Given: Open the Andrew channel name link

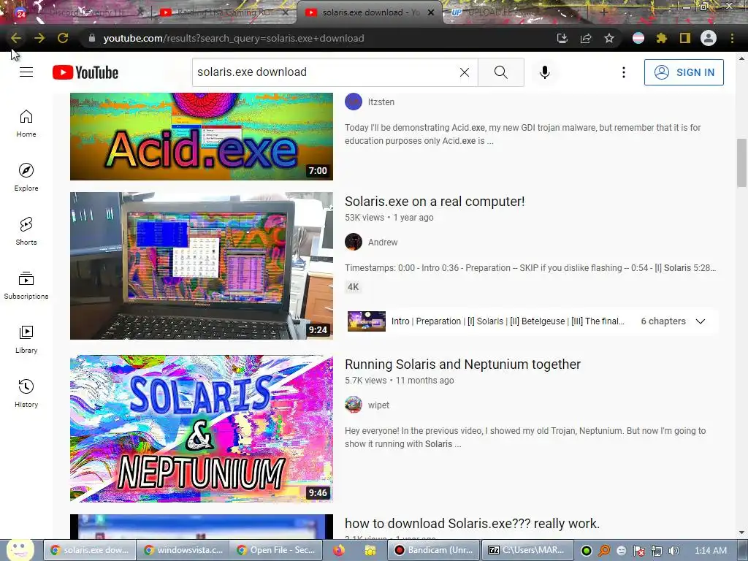Looking at the screenshot, I should coord(383,243).
